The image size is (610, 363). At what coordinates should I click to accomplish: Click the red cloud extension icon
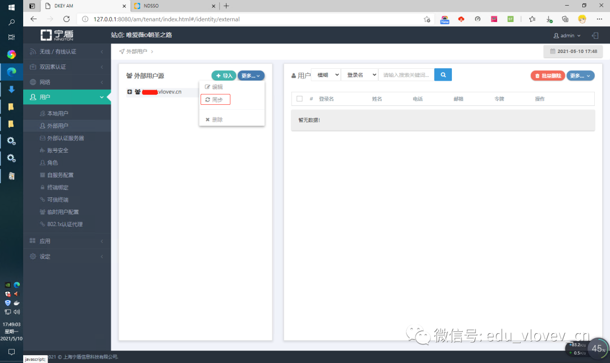461,19
